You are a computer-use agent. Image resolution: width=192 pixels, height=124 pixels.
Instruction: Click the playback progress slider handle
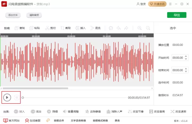pos(23,98)
